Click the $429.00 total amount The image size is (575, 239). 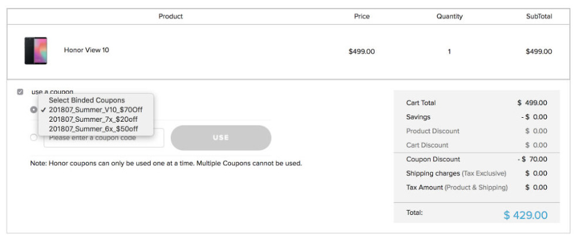coord(525,216)
